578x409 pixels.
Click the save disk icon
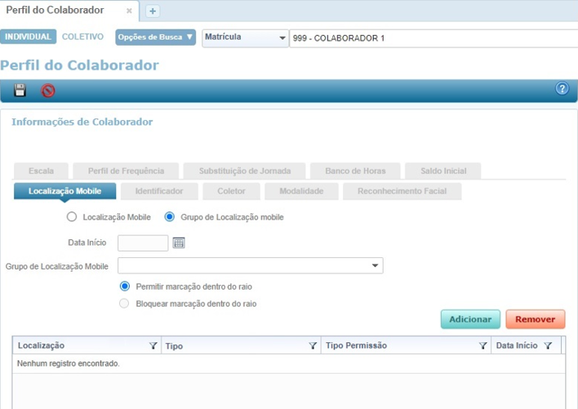20,91
